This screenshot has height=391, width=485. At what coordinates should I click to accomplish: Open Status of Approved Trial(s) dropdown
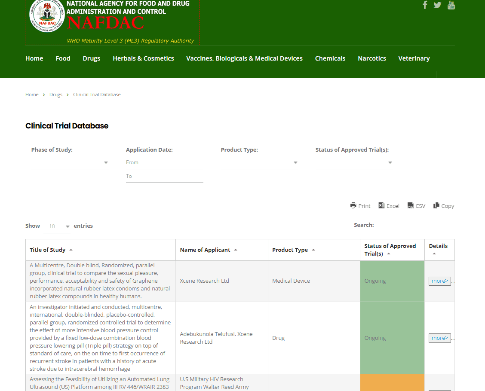coord(354,162)
